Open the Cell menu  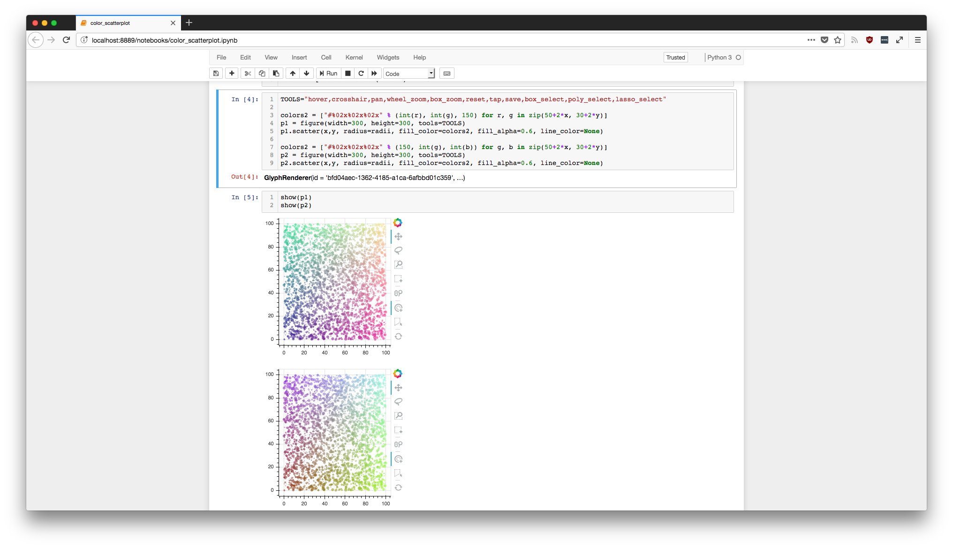326,57
